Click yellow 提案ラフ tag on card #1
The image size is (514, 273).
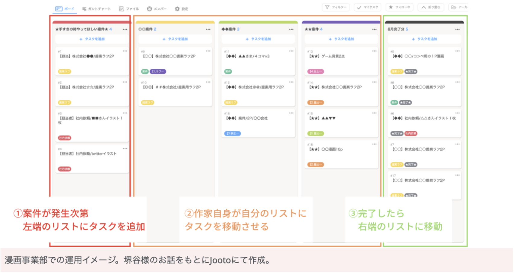(x=65, y=71)
